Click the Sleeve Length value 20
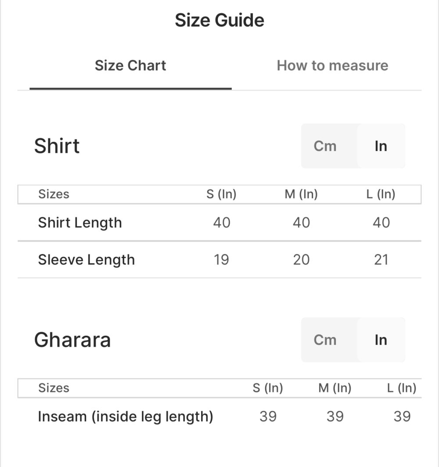Image resolution: width=439 pixels, height=467 pixels. click(301, 260)
